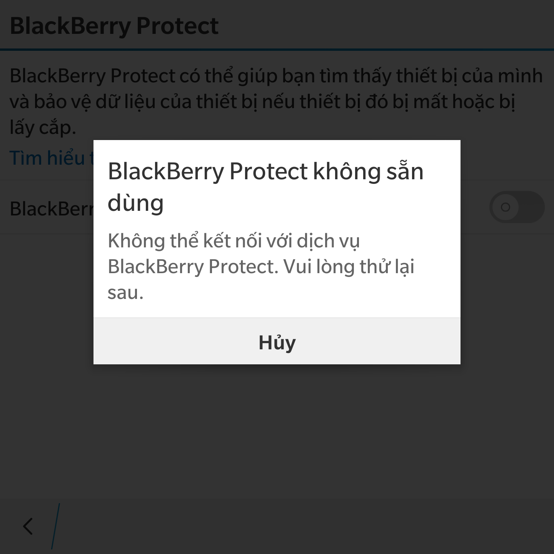The image size is (554, 554).
Task: Click the blue underline beneath the header
Action: pyautogui.click(x=277, y=50)
